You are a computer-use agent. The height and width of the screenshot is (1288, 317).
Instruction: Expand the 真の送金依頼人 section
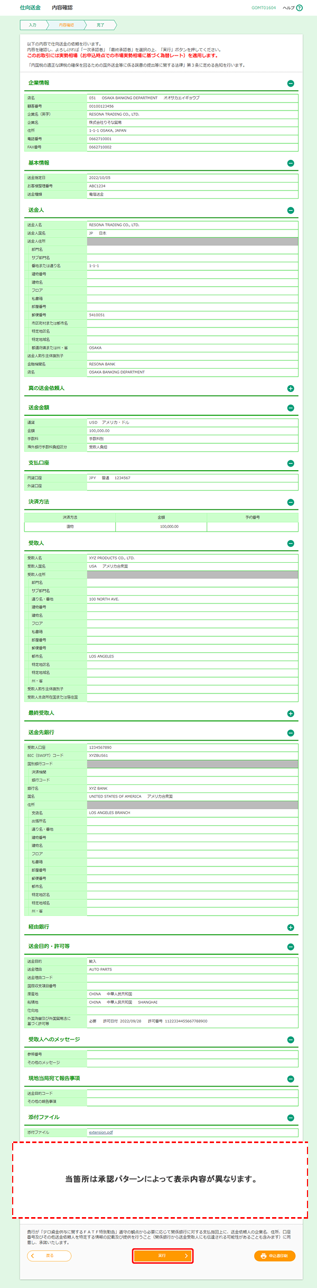click(x=291, y=389)
